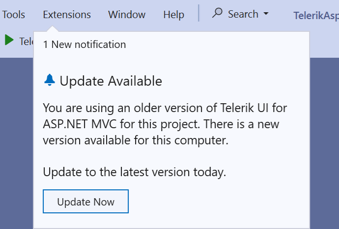This screenshot has width=339, height=229.
Task: Click 'Update to the latest version today' text
Action: tap(134, 172)
